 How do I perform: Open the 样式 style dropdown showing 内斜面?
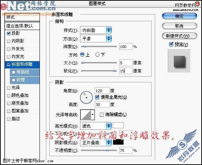[96, 30]
